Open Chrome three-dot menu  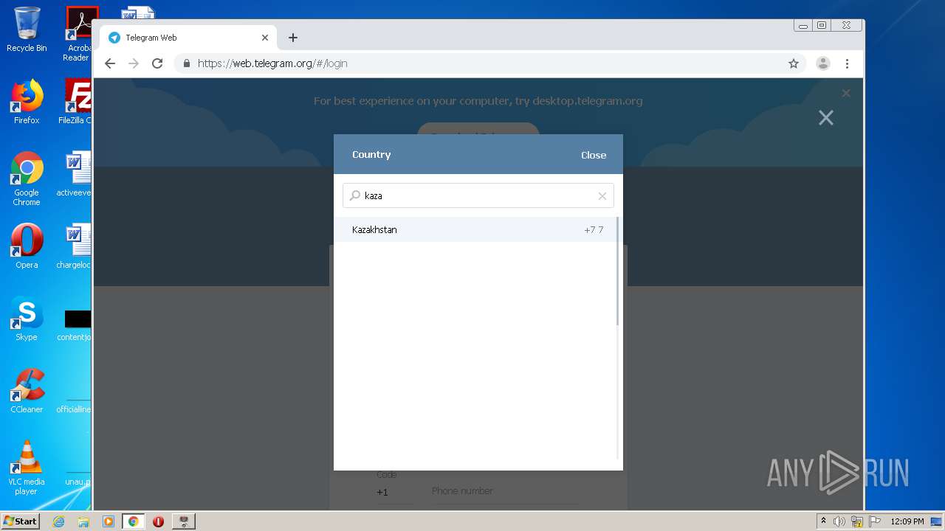click(848, 63)
